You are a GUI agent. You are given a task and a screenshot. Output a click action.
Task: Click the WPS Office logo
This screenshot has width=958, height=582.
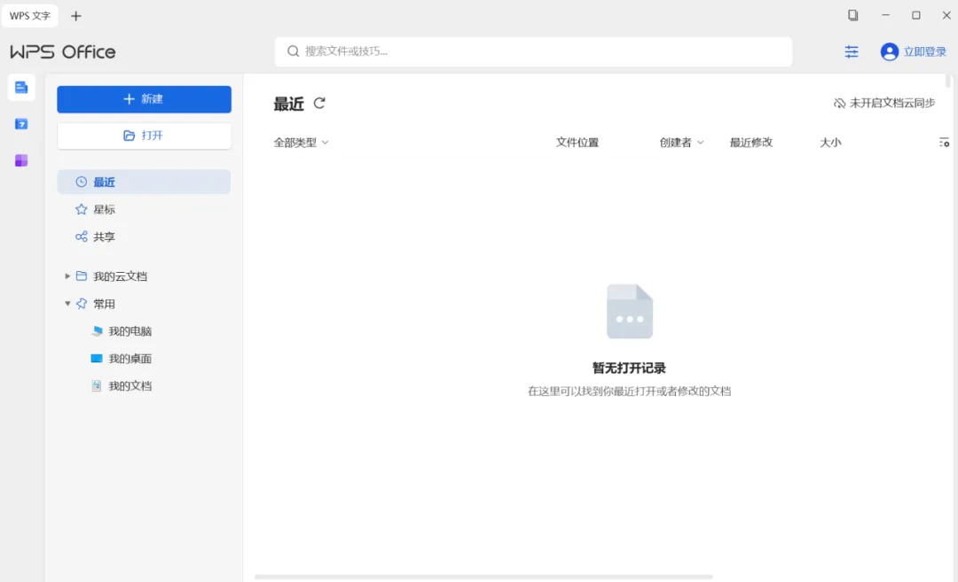click(x=63, y=52)
